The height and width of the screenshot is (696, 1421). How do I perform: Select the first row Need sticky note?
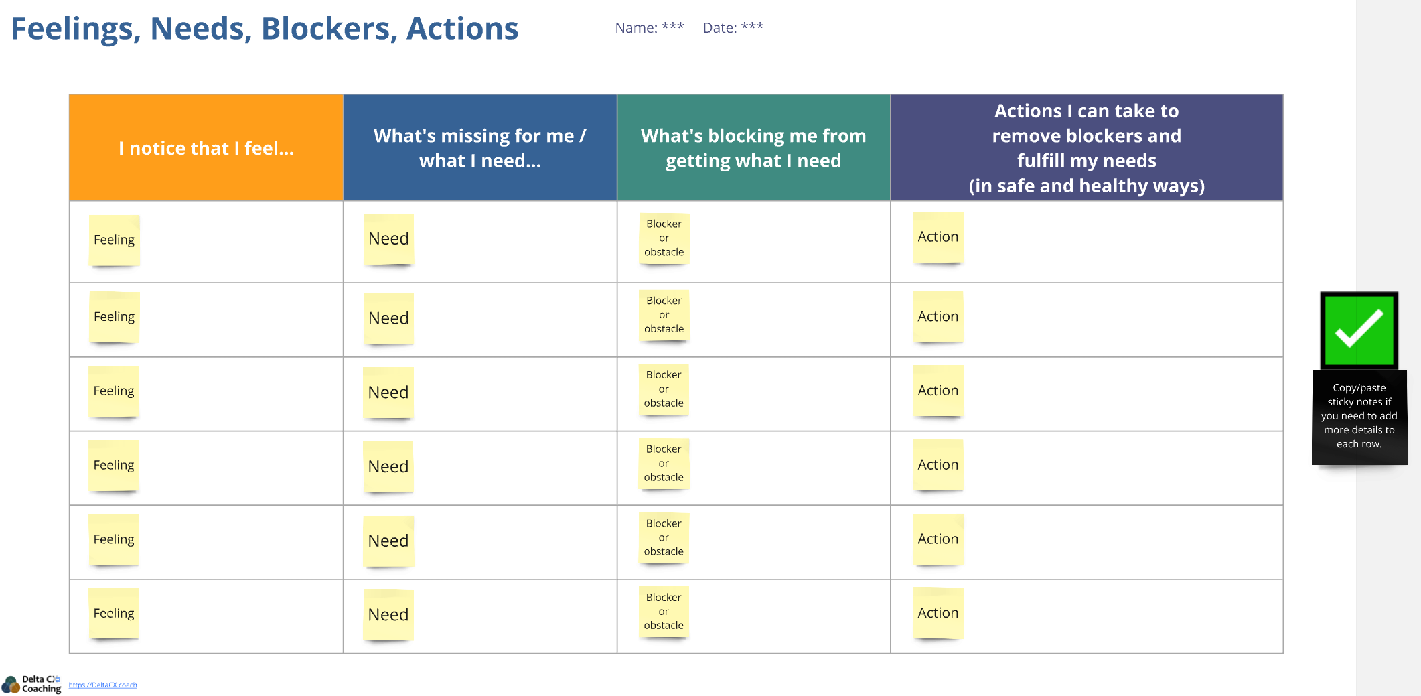click(x=388, y=239)
